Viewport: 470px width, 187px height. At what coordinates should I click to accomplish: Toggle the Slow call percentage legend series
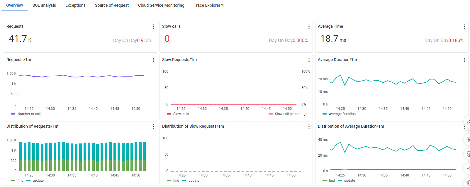[291, 114]
